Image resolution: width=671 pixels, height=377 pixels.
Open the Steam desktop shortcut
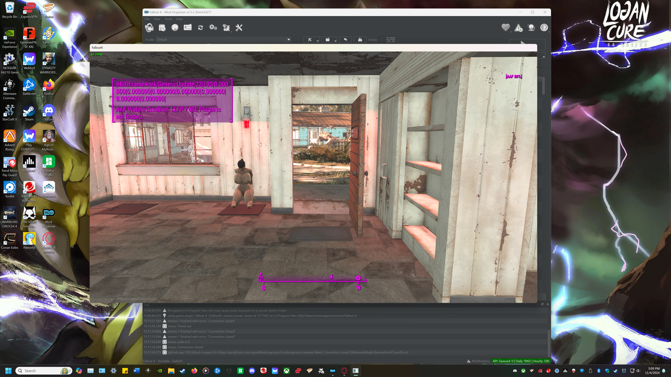tap(29, 113)
